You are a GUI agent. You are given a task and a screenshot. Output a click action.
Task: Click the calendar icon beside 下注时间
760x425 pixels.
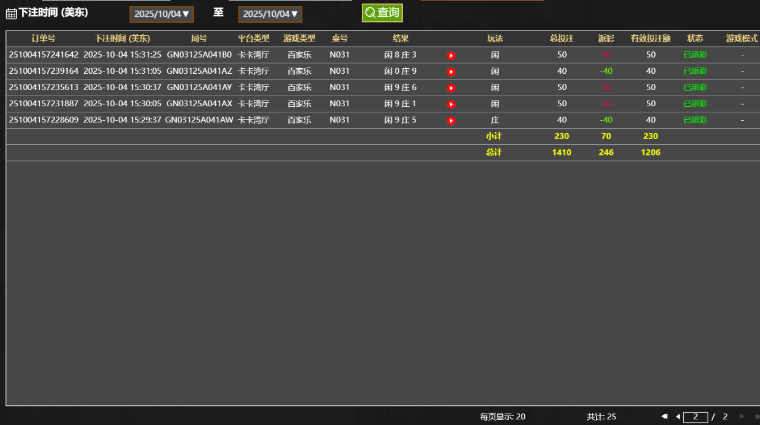(11, 14)
